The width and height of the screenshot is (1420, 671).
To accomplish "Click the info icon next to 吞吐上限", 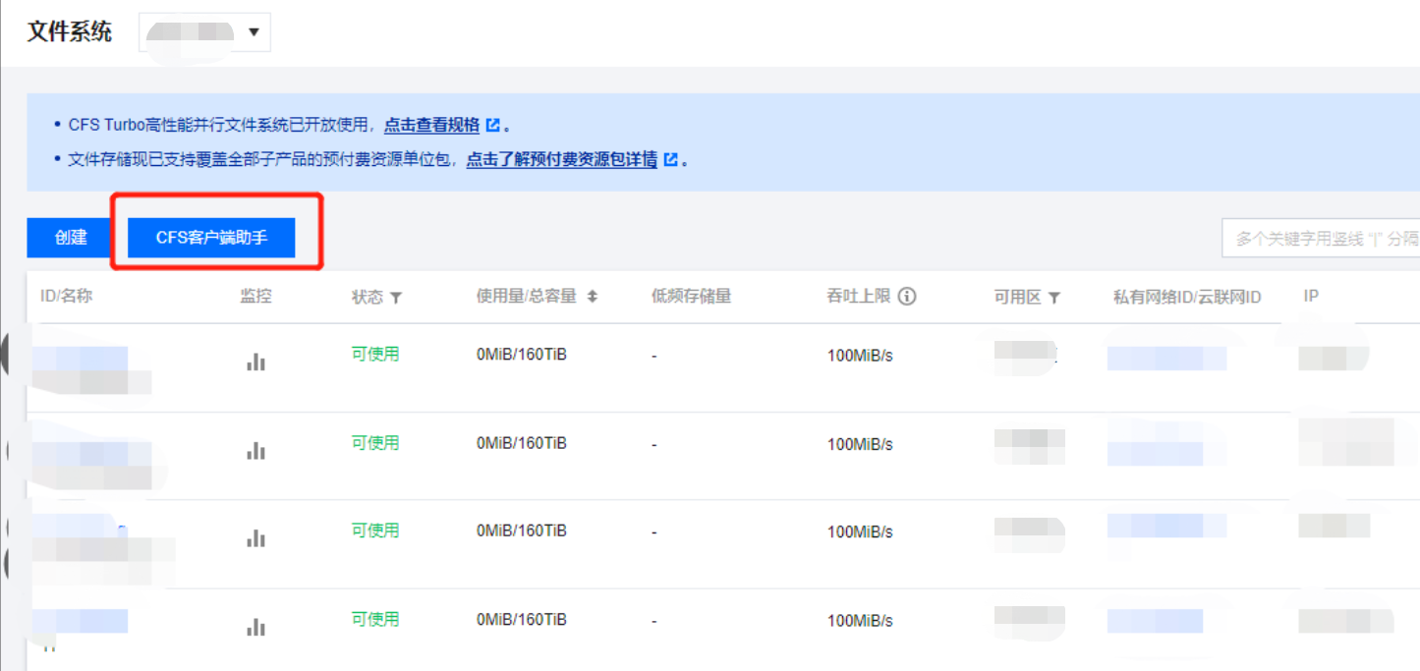I will coord(907,296).
